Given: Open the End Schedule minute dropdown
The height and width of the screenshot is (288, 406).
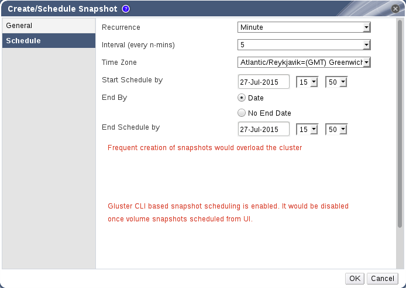Looking at the screenshot, I should coord(336,129).
